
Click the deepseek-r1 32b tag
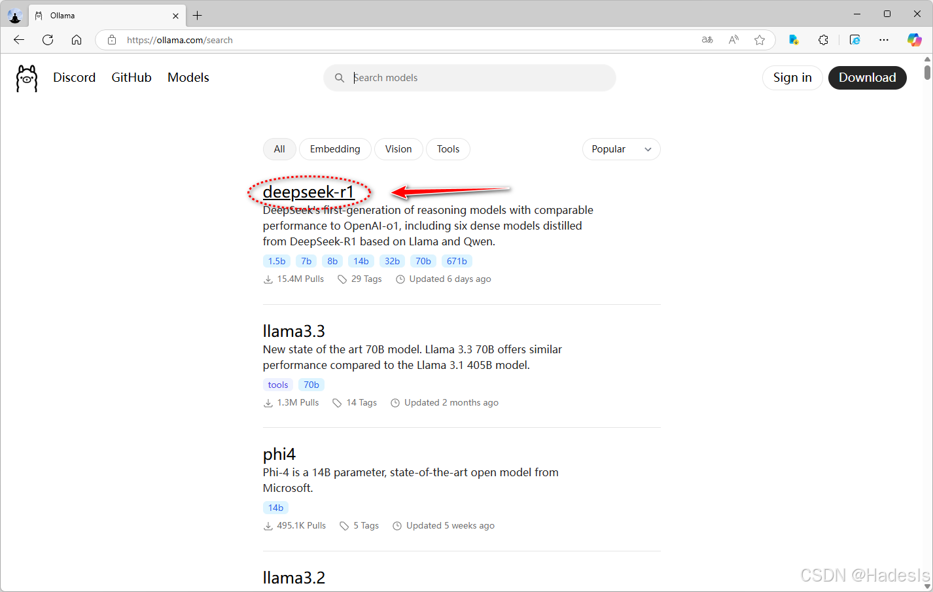pos(392,261)
